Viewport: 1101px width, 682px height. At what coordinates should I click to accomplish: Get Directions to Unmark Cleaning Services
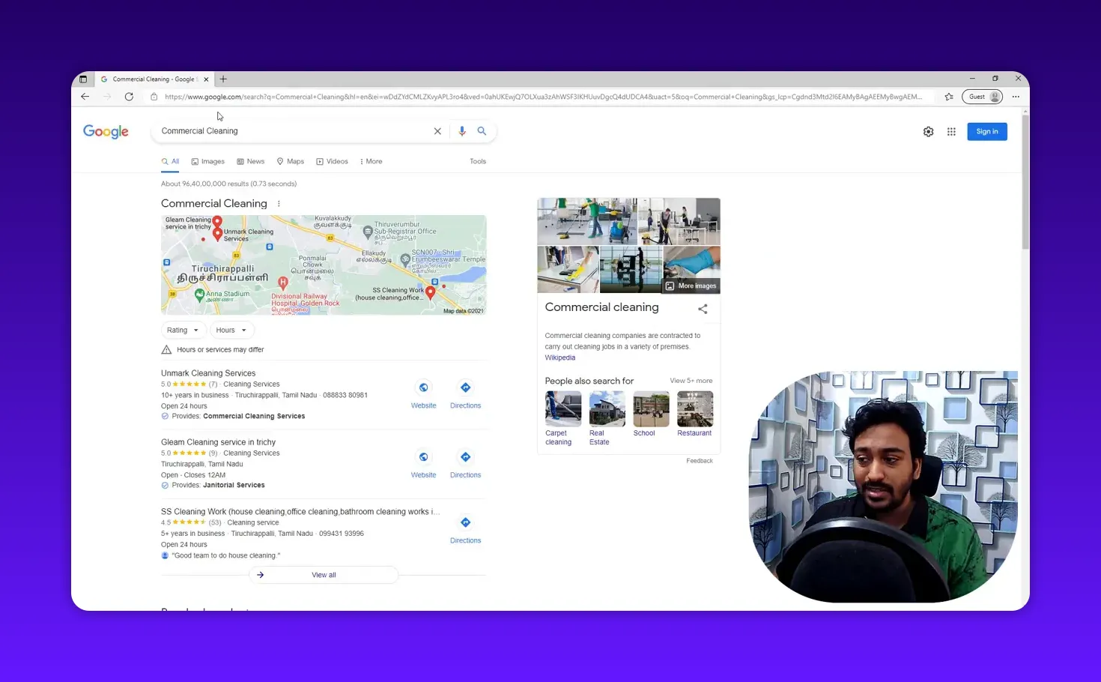pyautogui.click(x=465, y=387)
